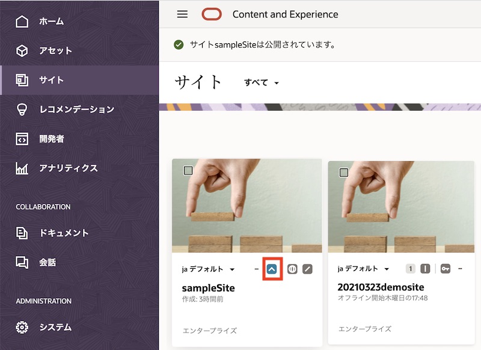Select the 20210323demosite card checkbox
Viewport: 481px width, 350px height.
point(343,171)
